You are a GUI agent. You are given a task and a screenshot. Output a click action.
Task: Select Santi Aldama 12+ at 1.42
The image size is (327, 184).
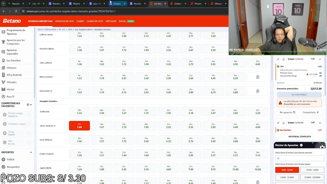click(79, 140)
